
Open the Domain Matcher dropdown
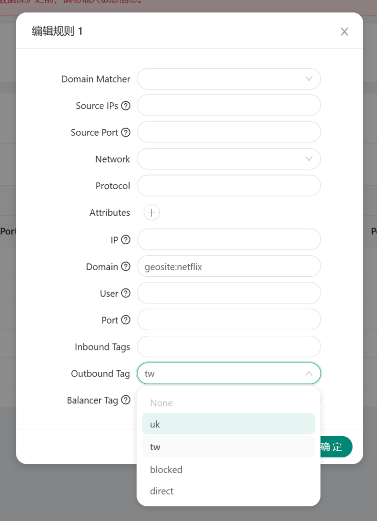[x=229, y=79]
